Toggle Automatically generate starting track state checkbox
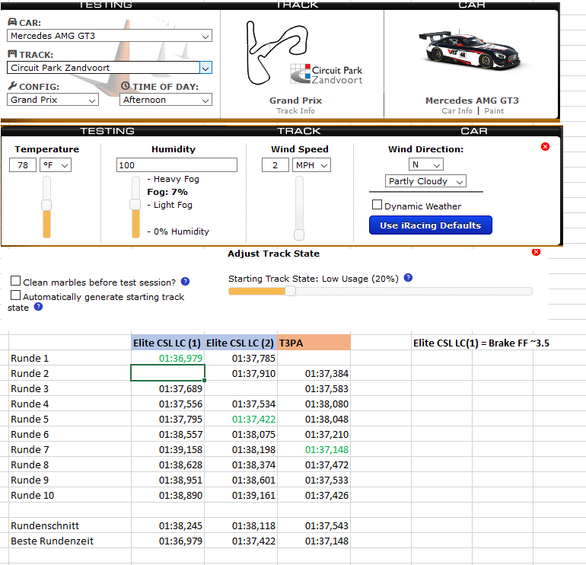This screenshot has width=586, height=565. (15, 295)
